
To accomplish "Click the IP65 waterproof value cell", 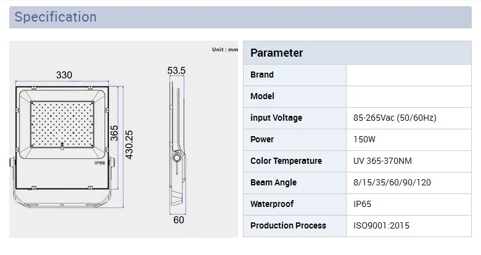I will pos(409,204).
